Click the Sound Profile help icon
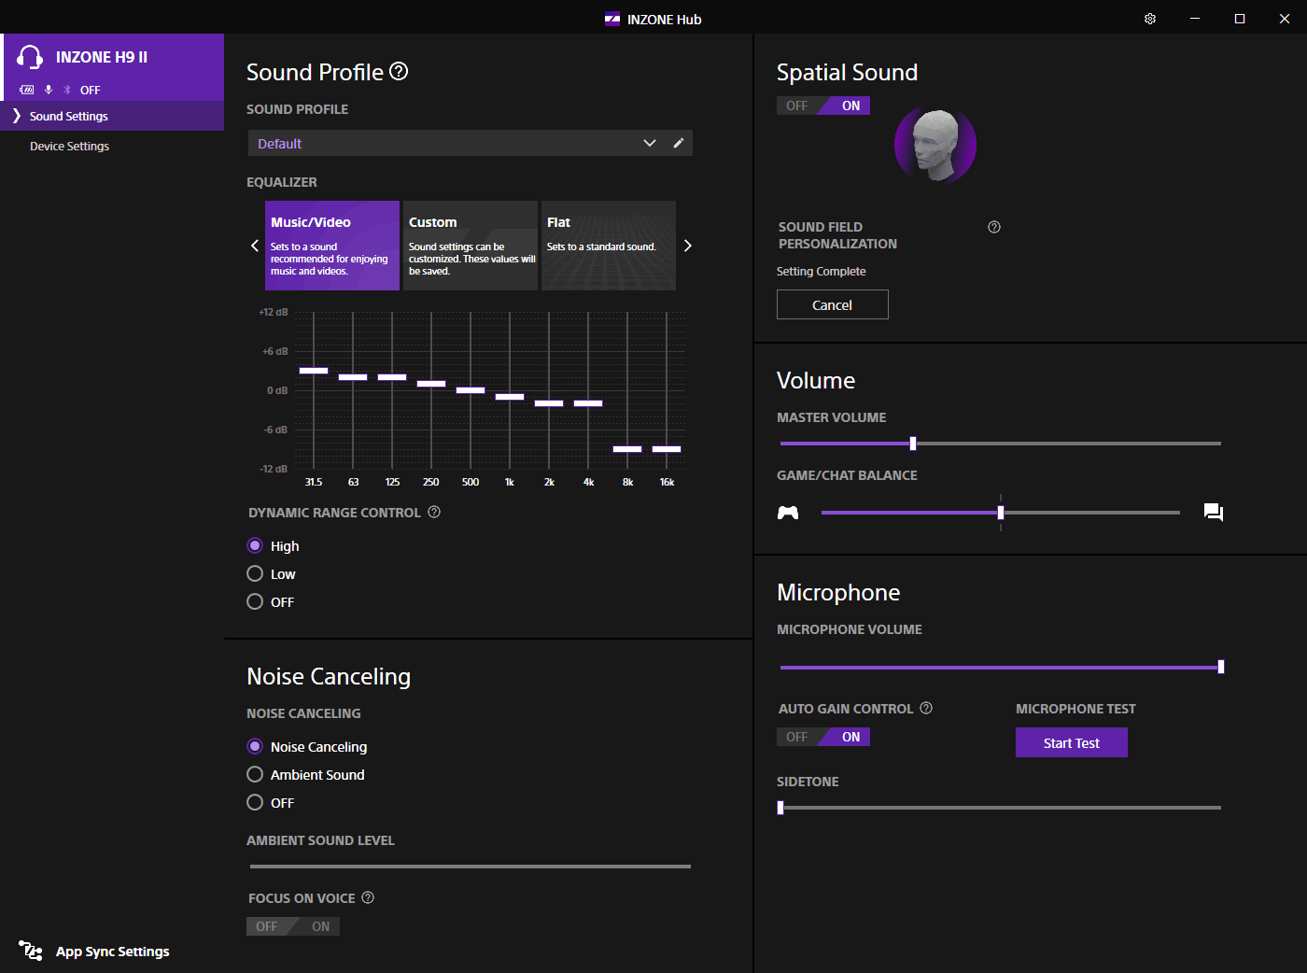1307x973 pixels. tap(399, 71)
